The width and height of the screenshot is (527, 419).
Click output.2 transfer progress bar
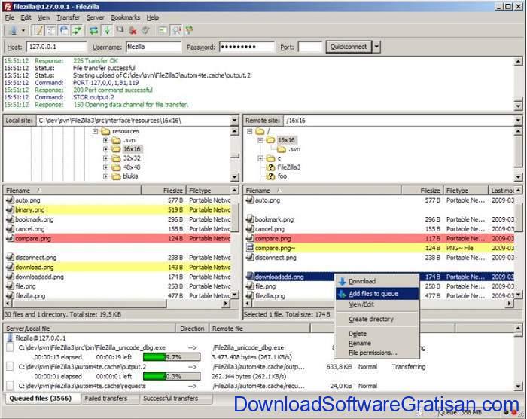click(172, 376)
